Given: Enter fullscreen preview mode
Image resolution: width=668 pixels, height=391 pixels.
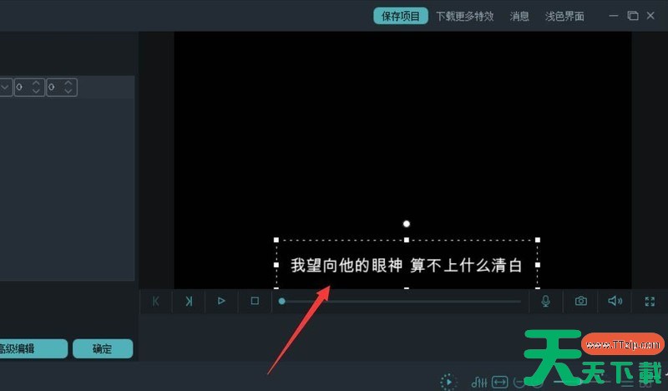Looking at the screenshot, I should click(650, 302).
